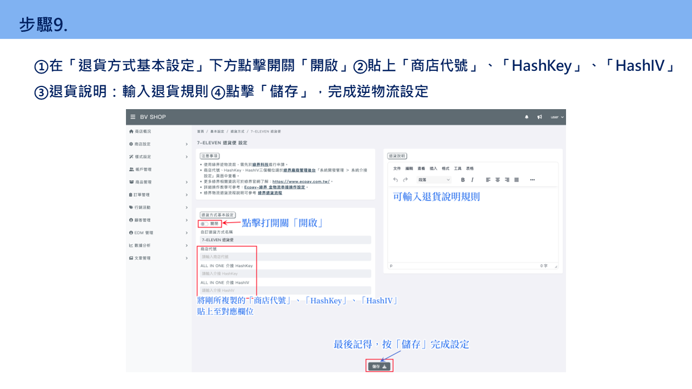Open the BV SHOP hamburger menu
Screen dimensions: 692x389
(x=132, y=117)
